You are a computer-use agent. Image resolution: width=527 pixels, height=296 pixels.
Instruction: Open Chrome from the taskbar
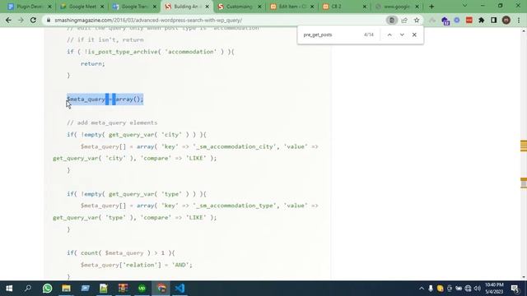pyautogui.click(x=161, y=289)
